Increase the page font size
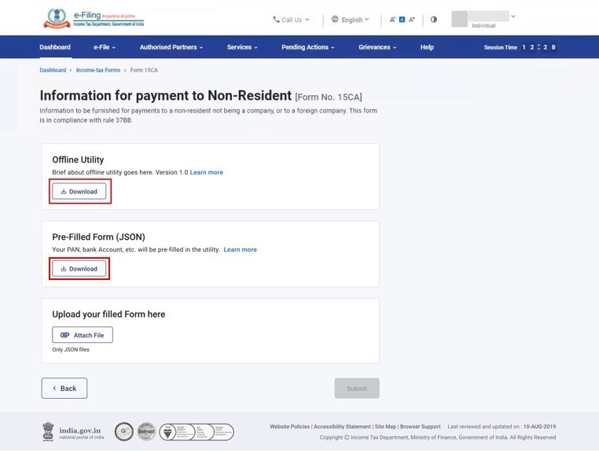Viewport: 599px width, 453px height. coord(411,20)
